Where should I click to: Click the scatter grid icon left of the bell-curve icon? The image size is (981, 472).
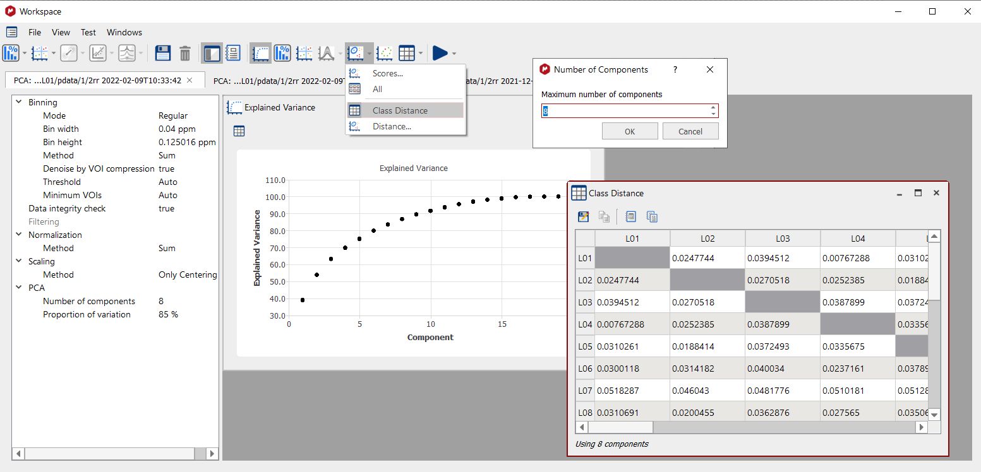(304, 53)
